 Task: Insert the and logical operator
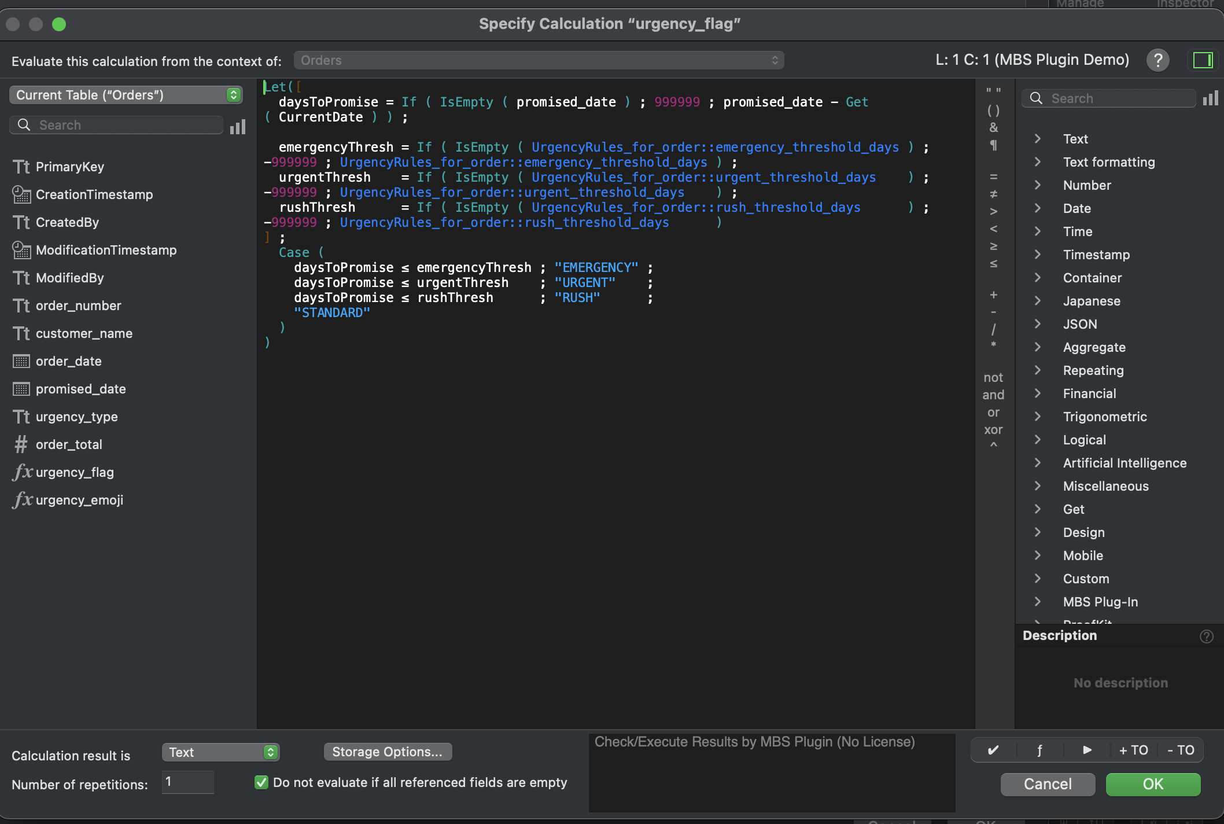[993, 395]
